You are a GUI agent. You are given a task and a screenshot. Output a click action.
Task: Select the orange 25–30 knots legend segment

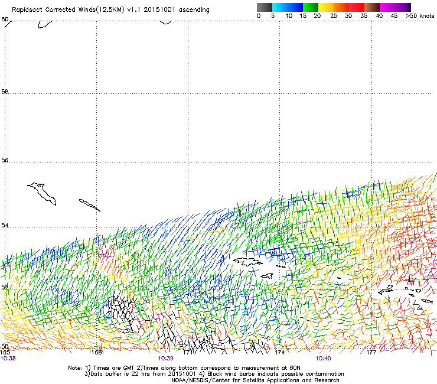point(341,7)
